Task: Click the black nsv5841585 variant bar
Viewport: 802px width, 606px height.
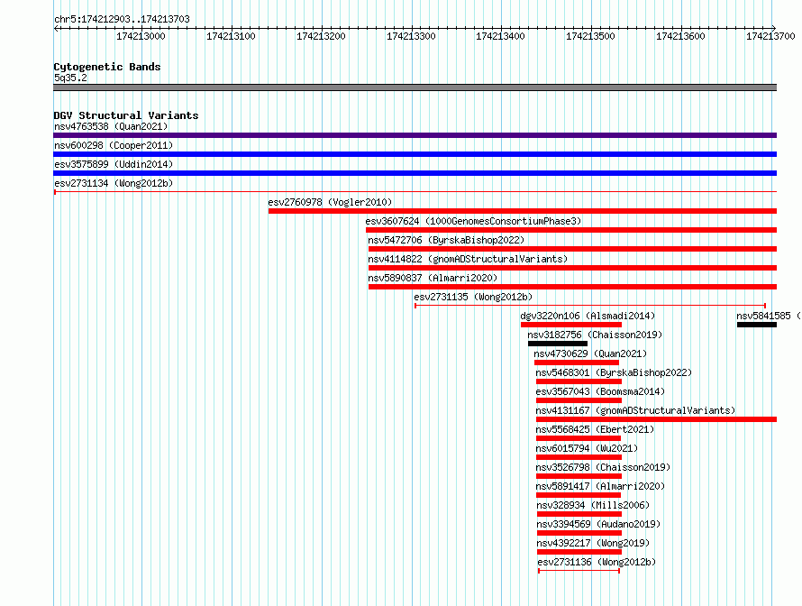Action: (756, 325)
